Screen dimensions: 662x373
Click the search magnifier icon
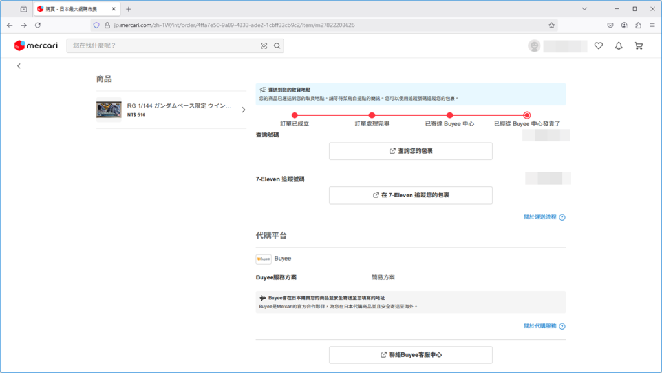[x=277, y=46]
